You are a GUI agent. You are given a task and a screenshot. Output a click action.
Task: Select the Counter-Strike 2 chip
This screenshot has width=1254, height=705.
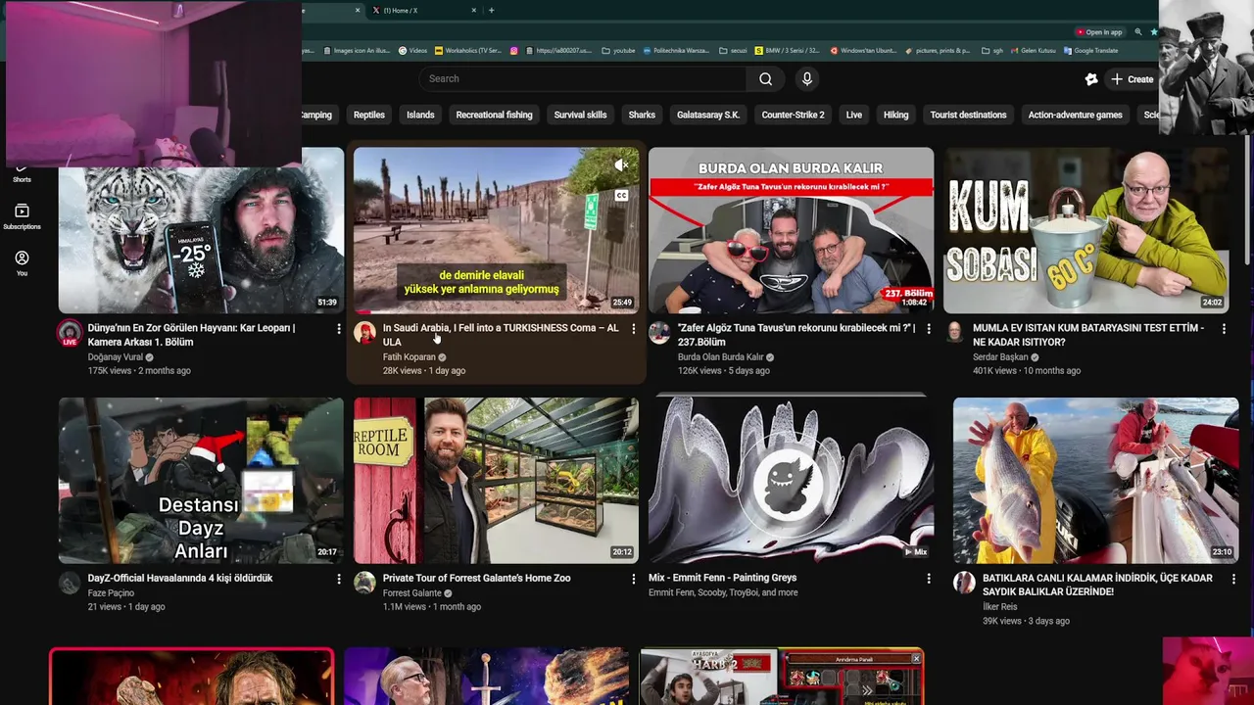click(x=793, y=115)
